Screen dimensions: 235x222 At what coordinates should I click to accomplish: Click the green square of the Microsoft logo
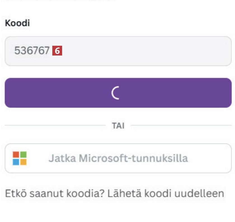pyautogui.click(x=23, y=155)
